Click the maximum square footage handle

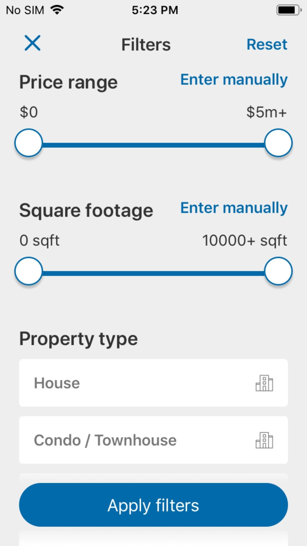278,271
